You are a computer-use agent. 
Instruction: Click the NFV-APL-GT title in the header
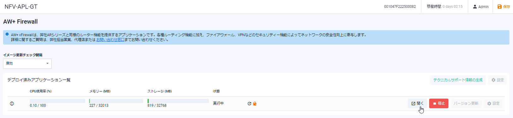21,7
